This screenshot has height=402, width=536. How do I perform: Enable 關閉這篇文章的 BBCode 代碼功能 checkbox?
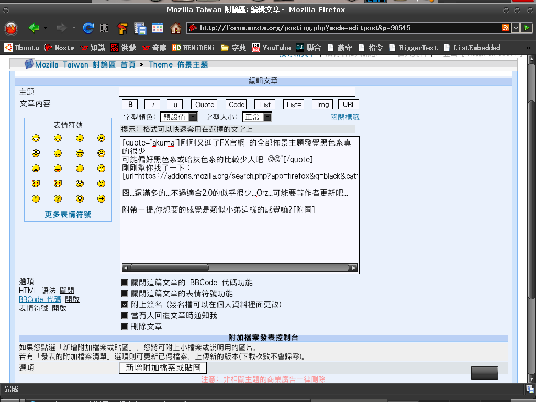click(125, 283)
